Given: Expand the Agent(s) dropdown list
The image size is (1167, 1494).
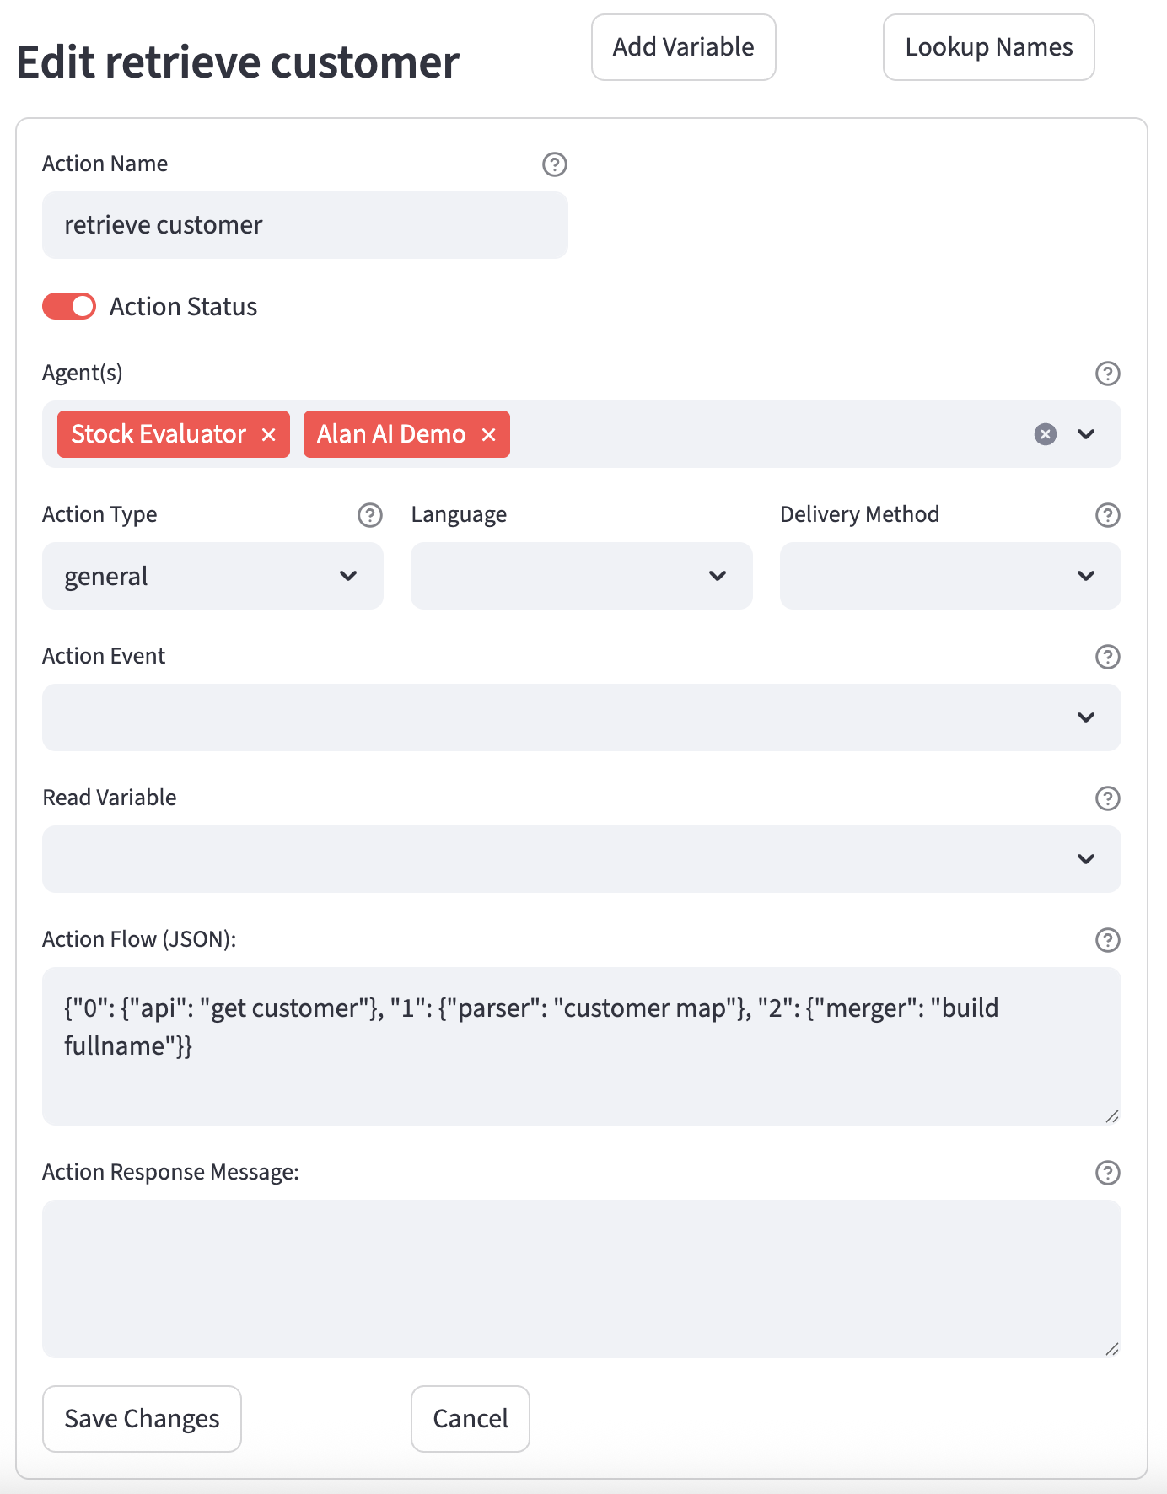Looking at the screenshot, I should coord(1086,434).
